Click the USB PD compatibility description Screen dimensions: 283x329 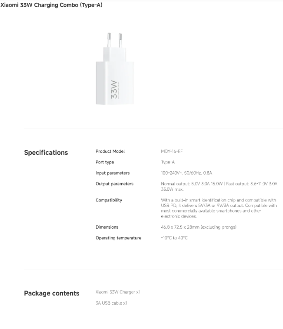point(219,208)
